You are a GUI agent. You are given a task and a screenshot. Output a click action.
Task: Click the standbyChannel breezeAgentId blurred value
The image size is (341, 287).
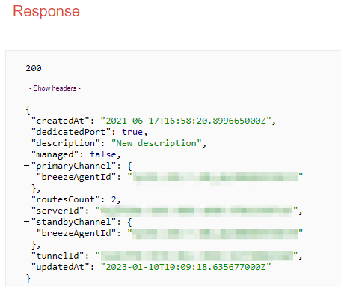pos(215,234)
